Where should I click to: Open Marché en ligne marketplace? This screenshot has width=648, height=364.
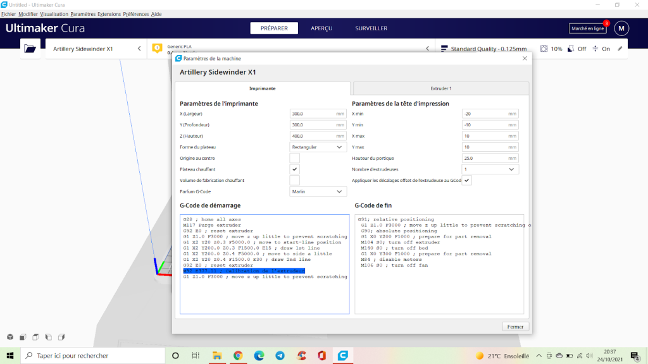pos(588,28)
